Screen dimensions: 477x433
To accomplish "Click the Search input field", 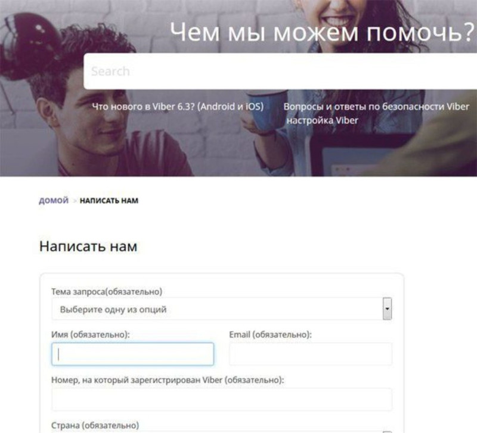I will point(280,71).
